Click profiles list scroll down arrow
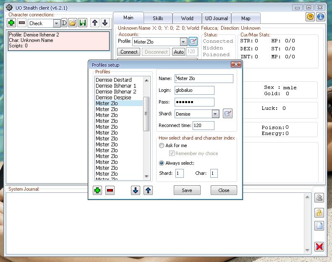This screenshot has height=262, width=332. [x=146, y=176]
